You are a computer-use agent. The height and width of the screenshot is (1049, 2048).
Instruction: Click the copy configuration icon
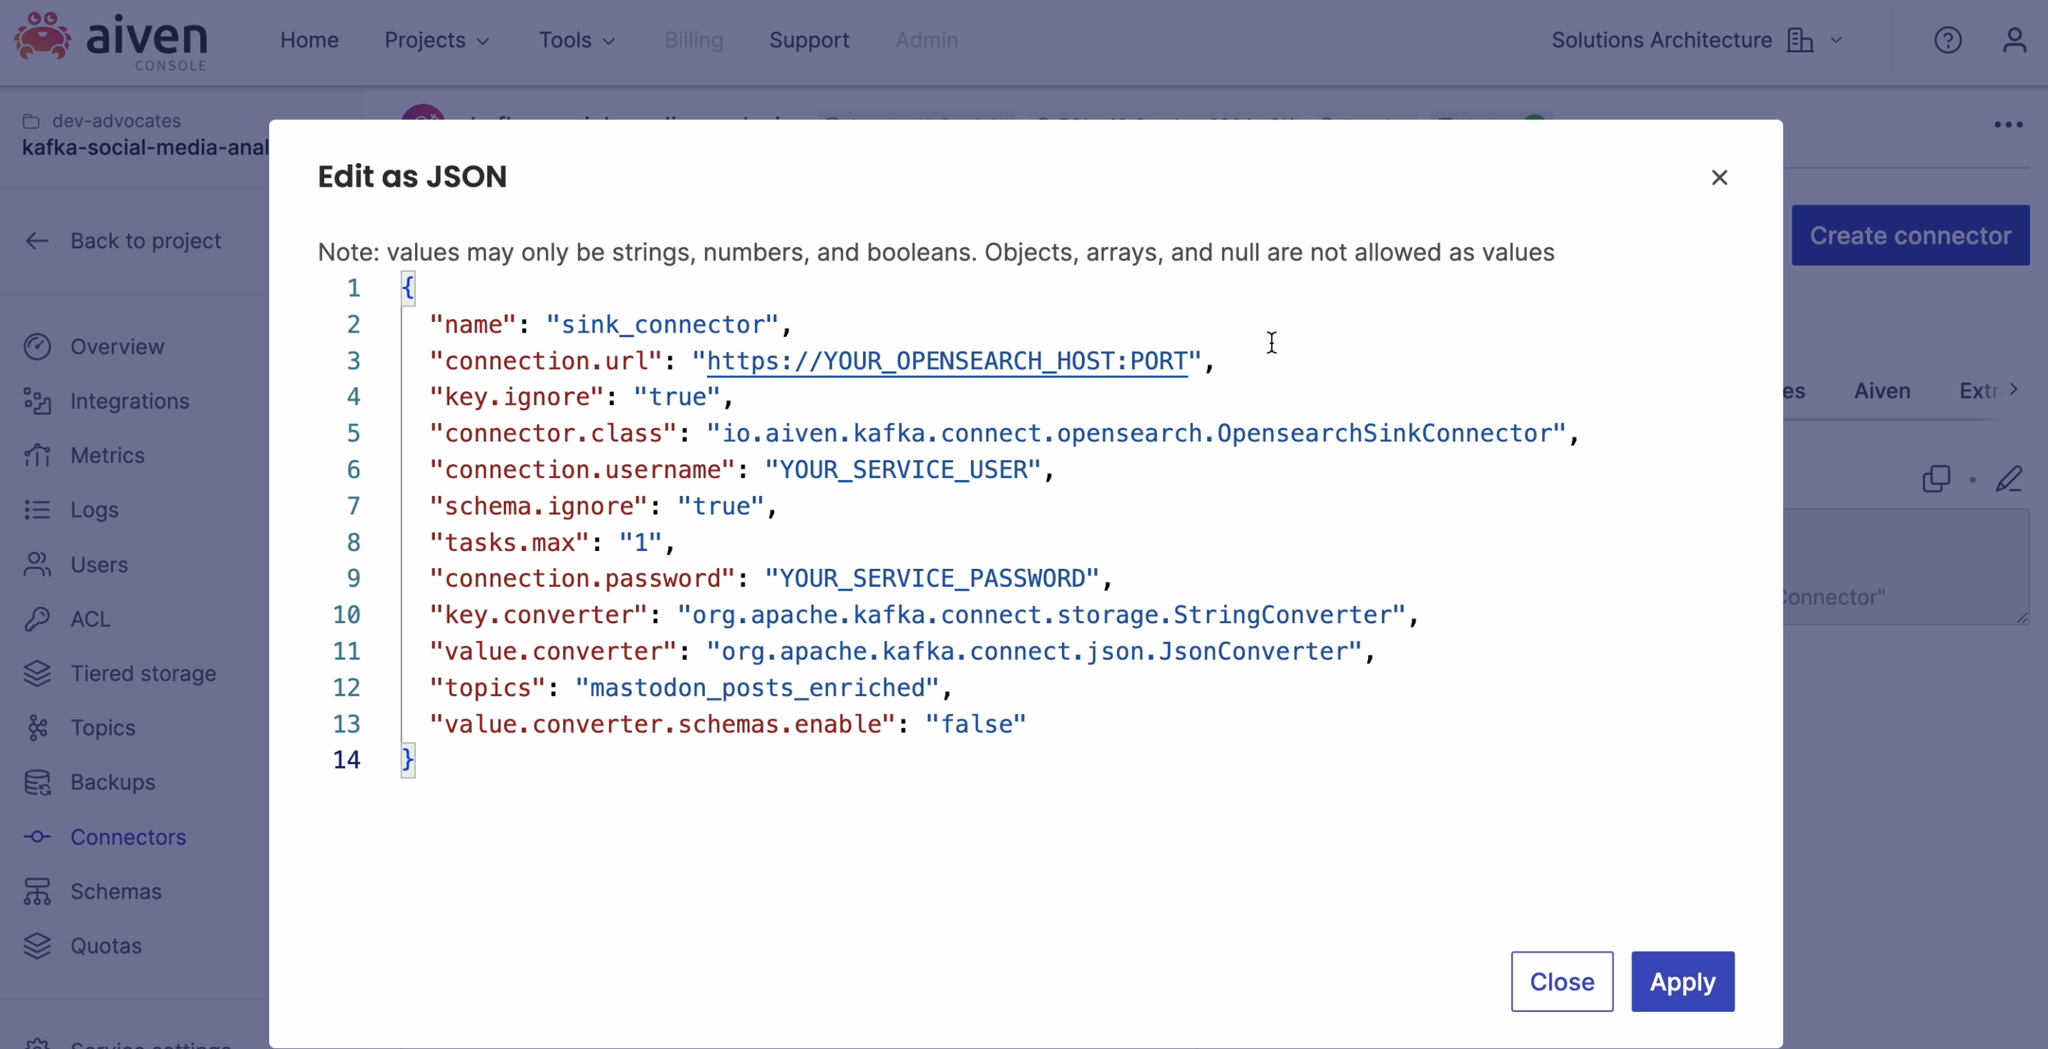click(x=1936, y=479)
